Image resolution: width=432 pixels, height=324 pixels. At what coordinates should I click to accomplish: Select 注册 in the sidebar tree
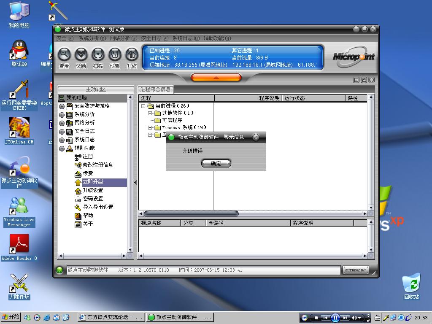88,157
